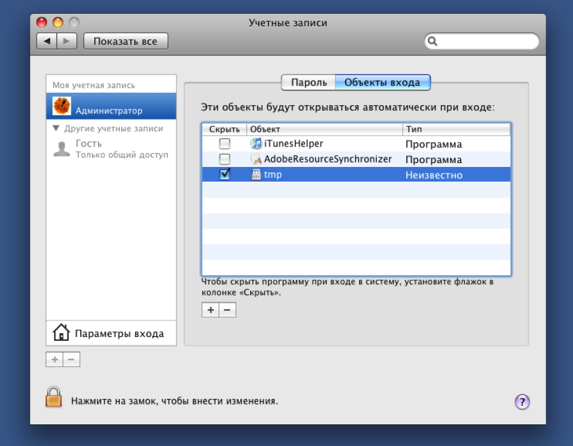The image size is (573, 446).
Task: Remove selected login item with minus button
Action: (x=227, y=310)
